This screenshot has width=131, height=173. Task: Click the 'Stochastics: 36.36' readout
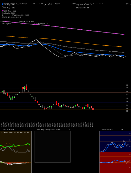[9, 13]
